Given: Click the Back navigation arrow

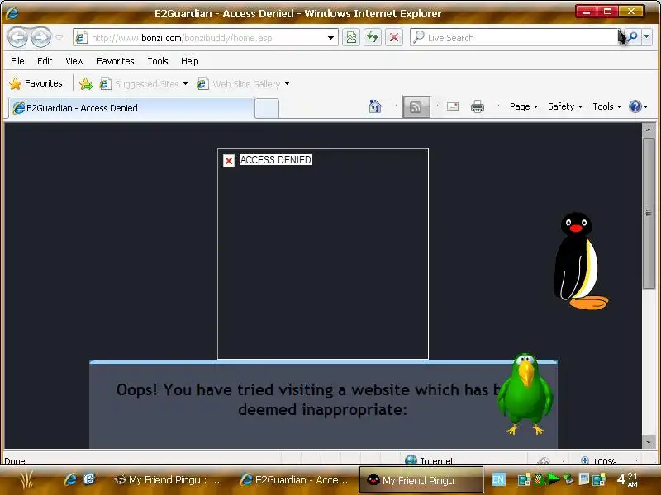Looking at the screenshot, I should pyautogui.click(x=17, y=37).
